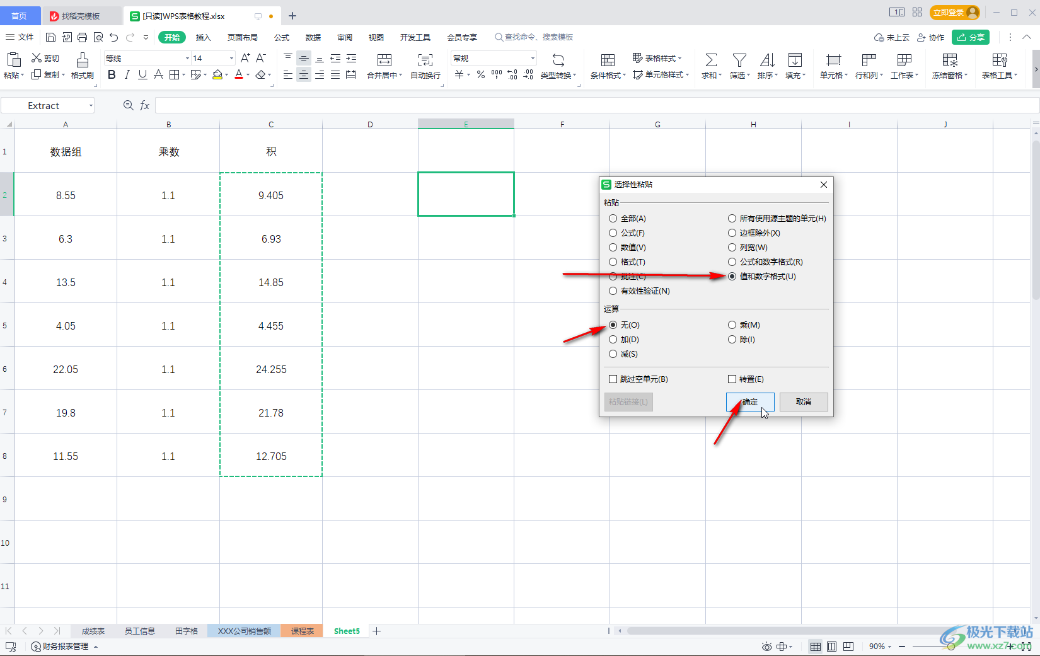
Task: Click the AutoSum sigma icon
Action: click(711, 60)
